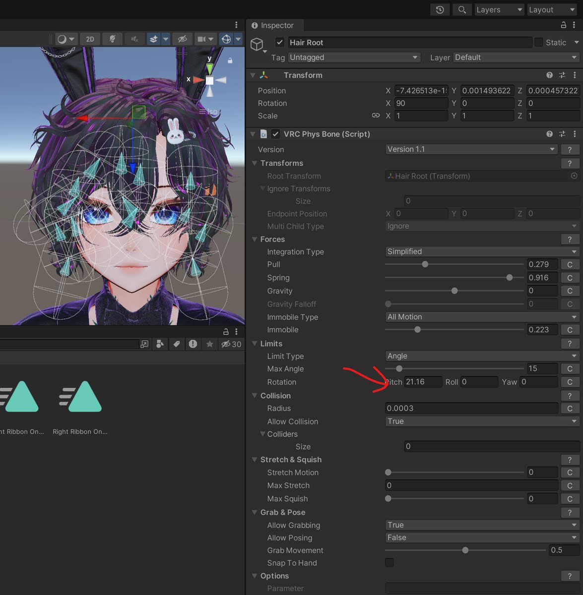Click the ? help button for Collision
This screenshot has width=583, height=595.
tap(570, 396)
